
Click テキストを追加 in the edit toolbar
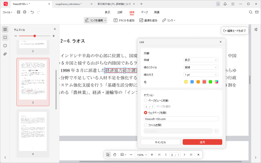point(124,20)
